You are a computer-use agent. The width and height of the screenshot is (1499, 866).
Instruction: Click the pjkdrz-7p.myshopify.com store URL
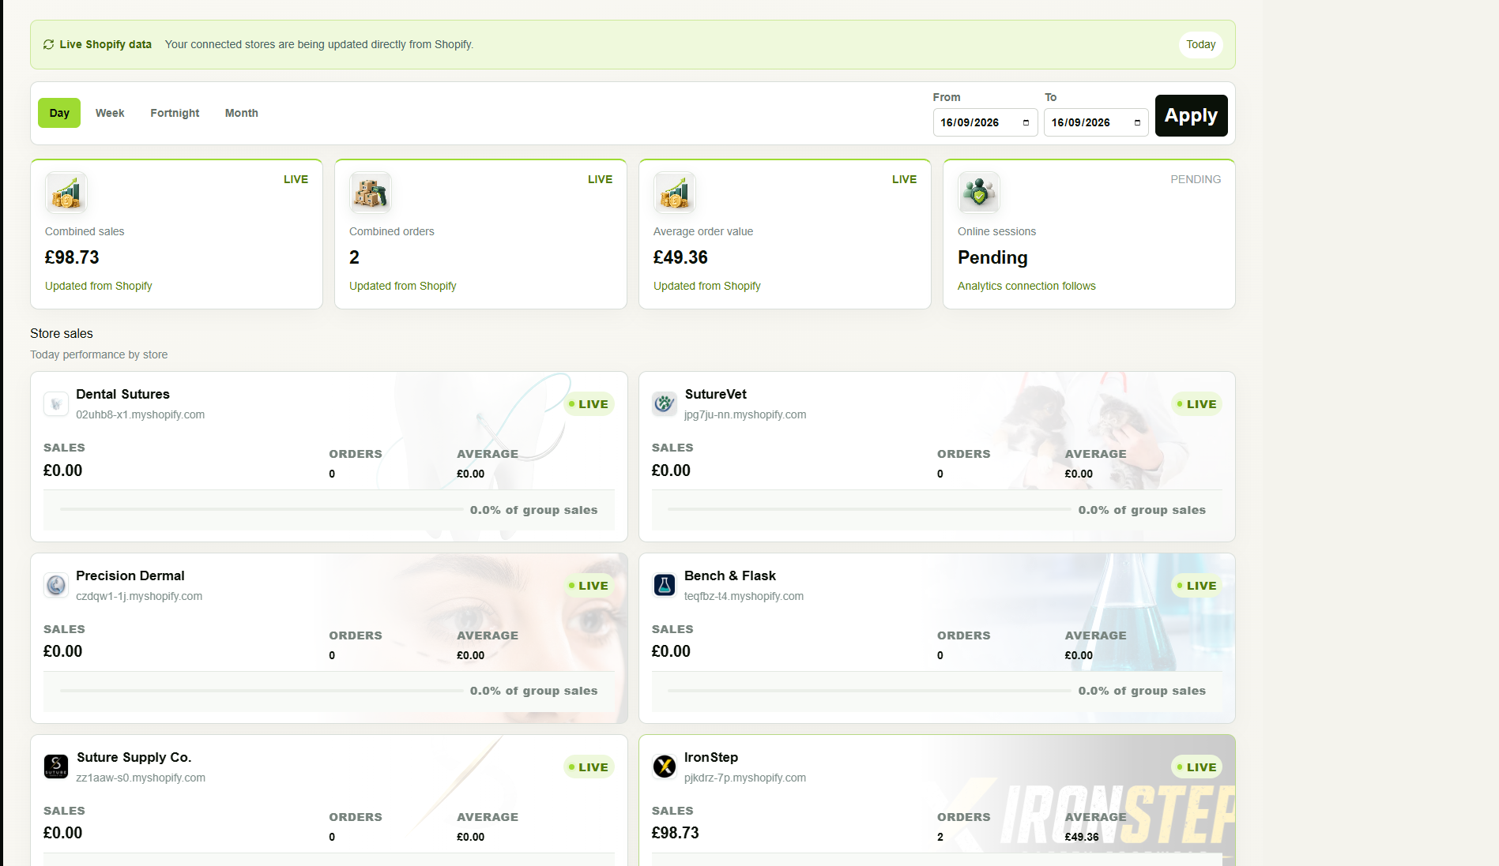pyautogui.click(x=745, y=778)
